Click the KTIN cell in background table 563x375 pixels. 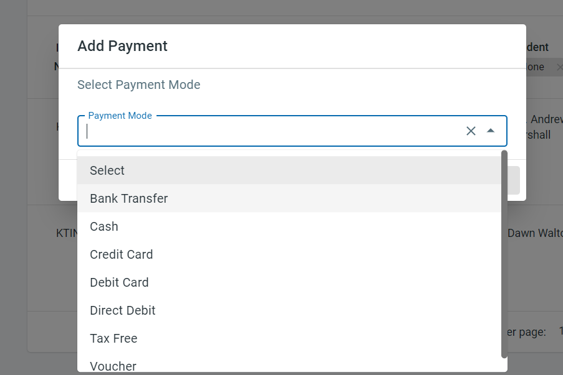(66, 233)
